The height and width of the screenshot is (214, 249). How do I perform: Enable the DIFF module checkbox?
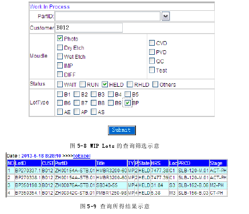60,74
